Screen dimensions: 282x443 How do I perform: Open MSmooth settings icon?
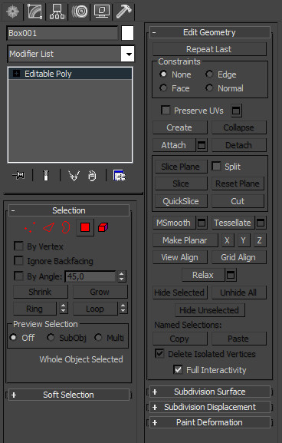[x=202, y=223]
